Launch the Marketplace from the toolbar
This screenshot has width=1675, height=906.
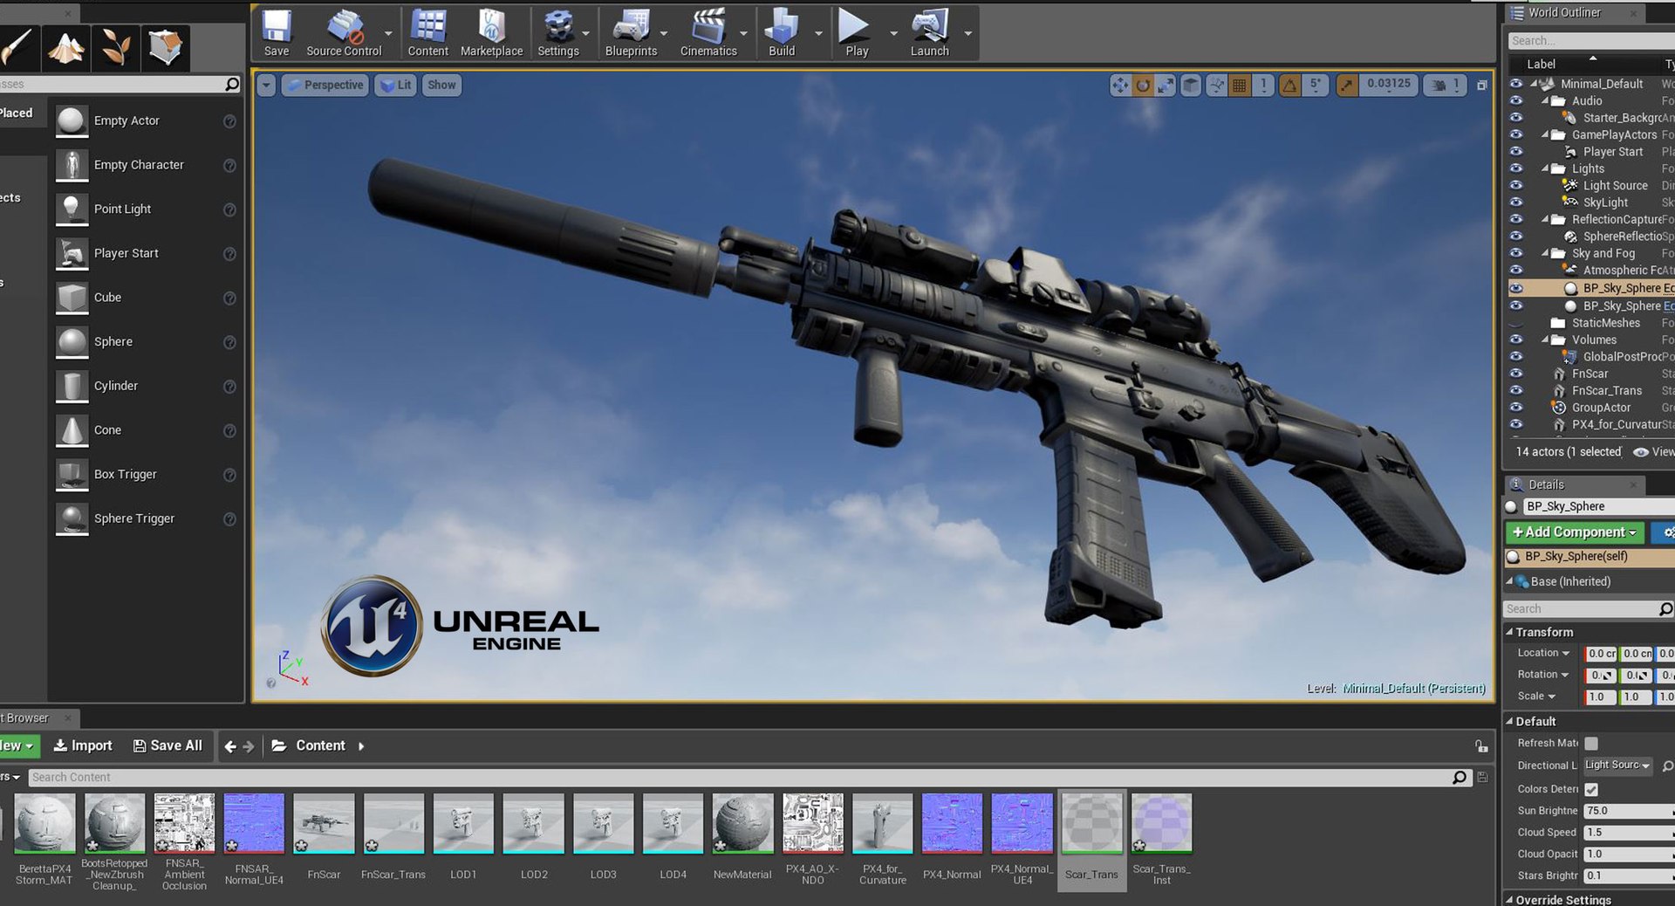pyautogui.click(x=491, y=33)
